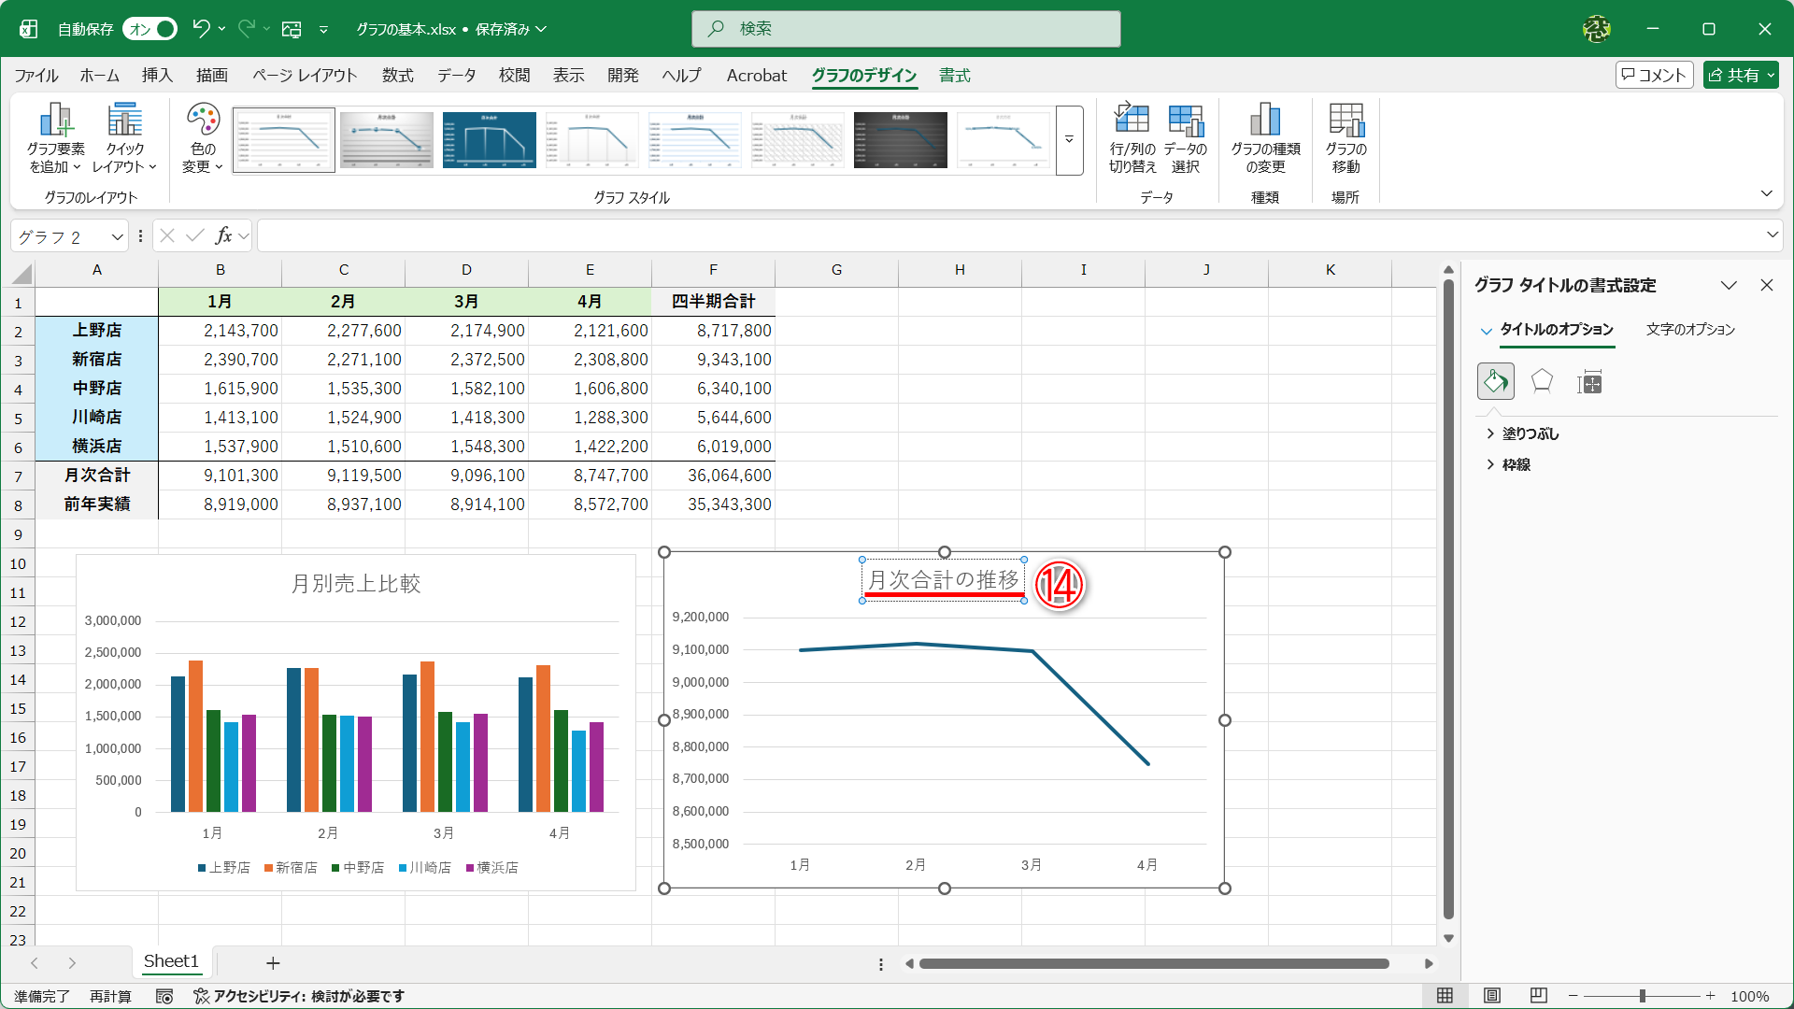Viewport: 1794px width, 1009px height.
Task: Expand the chart styles gallery dropdown
Action: [1069, 140]
